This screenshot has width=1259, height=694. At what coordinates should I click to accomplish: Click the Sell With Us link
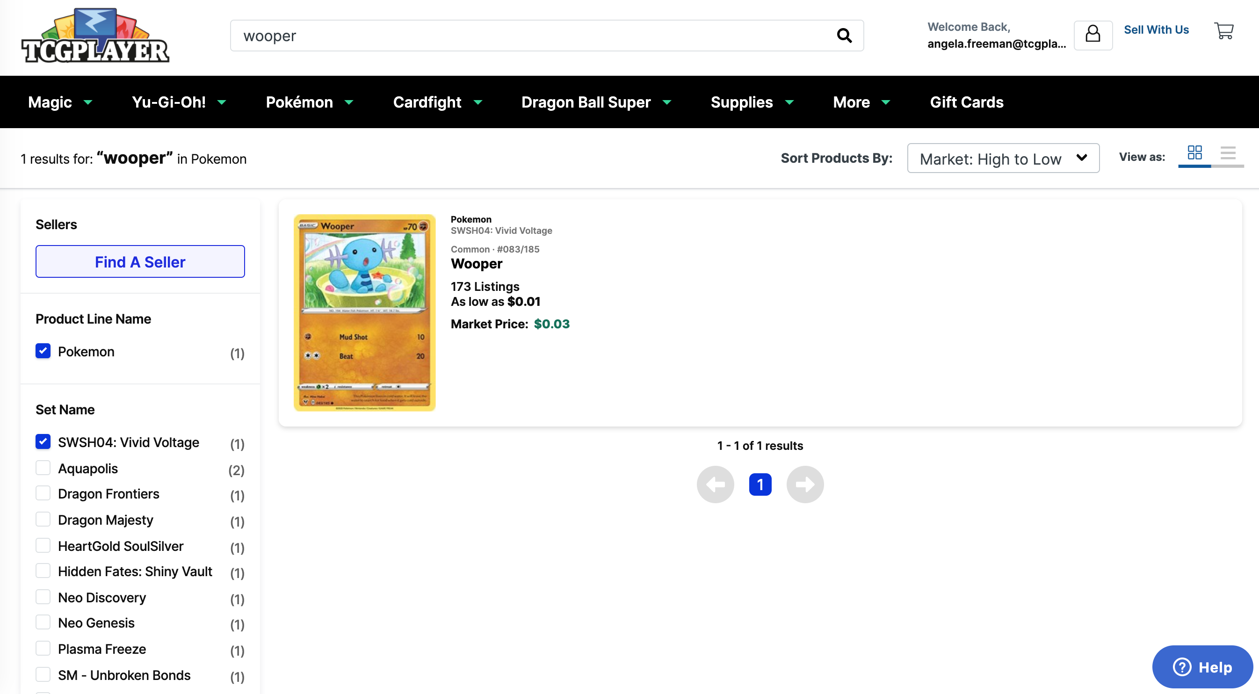coord(1156,30)
